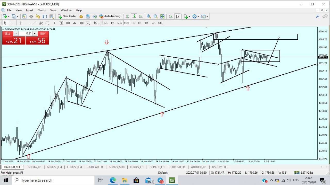330x185 pixels.
Task: Toggle the Terminal panel icon
Action: point(45,16)
